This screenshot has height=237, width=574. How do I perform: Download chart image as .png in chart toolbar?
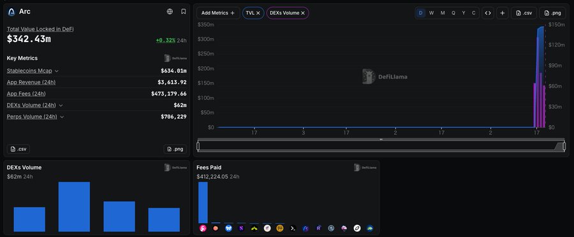(552, 13)
